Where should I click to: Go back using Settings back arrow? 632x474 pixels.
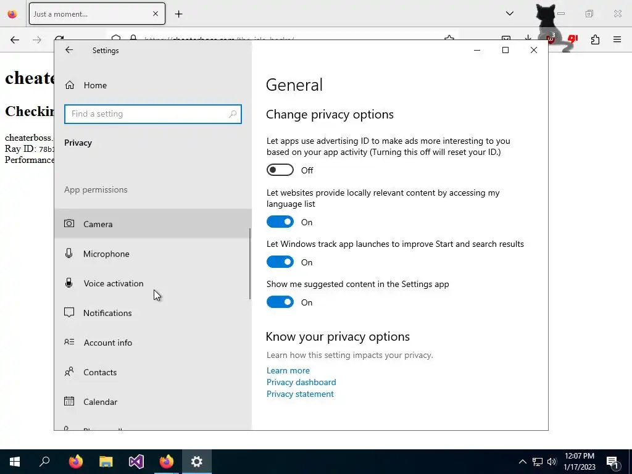pos(69,50)
